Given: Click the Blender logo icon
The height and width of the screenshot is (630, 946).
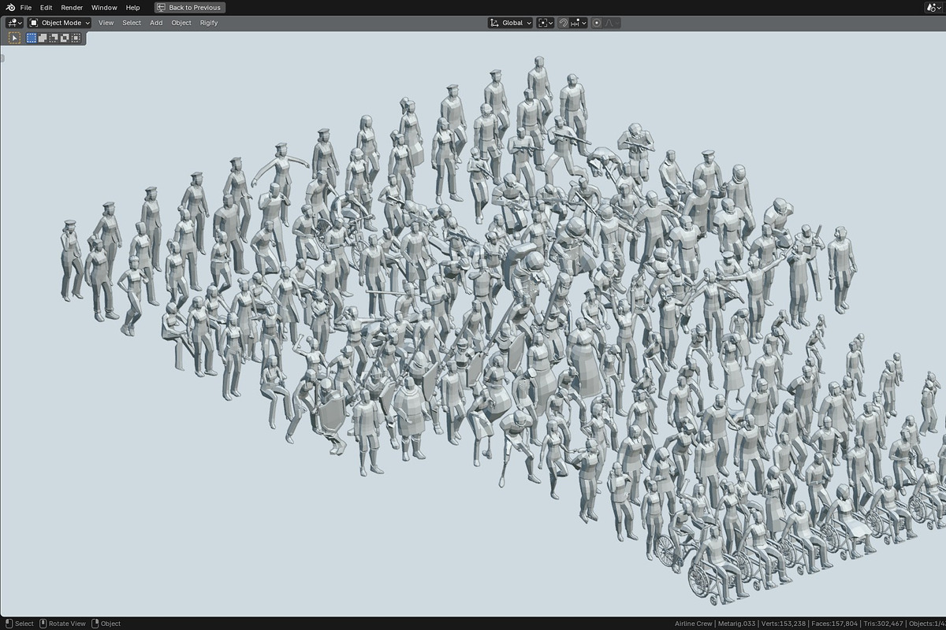Looking at the screenshot, I should click(x=10, y=7).
